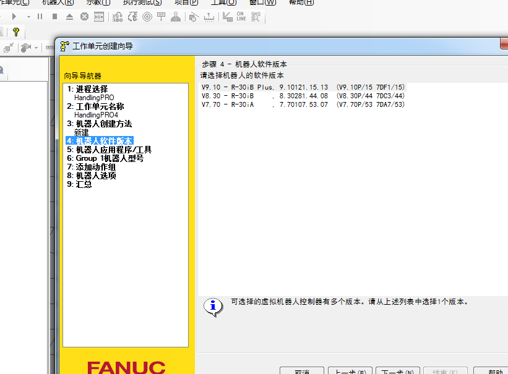This screenshot has height=374, width=508.
Task: Go to wizard step 7: 添加动作组
Action: 92,167
